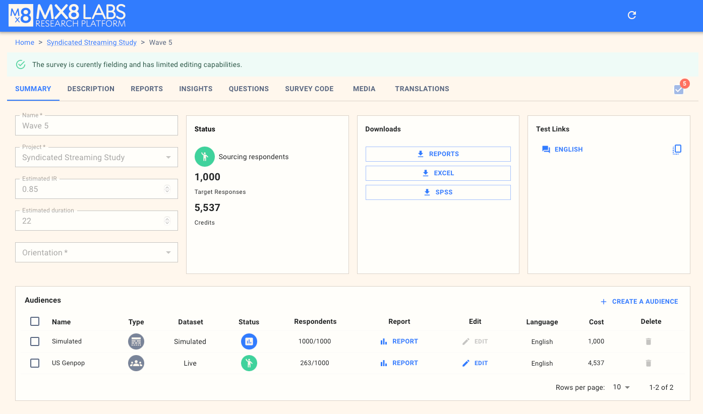Check the Simulated audience checkbox

click(x=35, y=341)
